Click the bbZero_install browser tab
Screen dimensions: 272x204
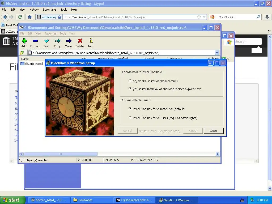click(x=9, y=31)
